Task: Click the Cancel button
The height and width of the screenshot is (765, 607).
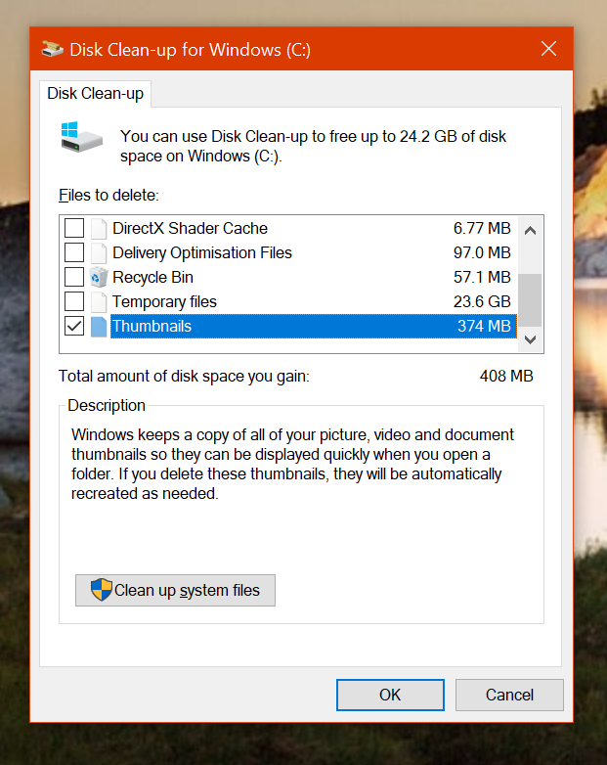Action: click(509, 695)
